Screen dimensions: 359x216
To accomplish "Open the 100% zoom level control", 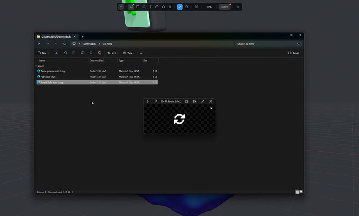I will (x=209, y=7).
